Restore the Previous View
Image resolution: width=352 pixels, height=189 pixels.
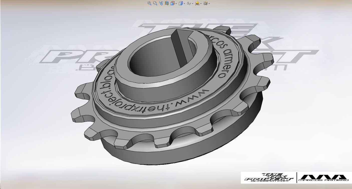161,3
